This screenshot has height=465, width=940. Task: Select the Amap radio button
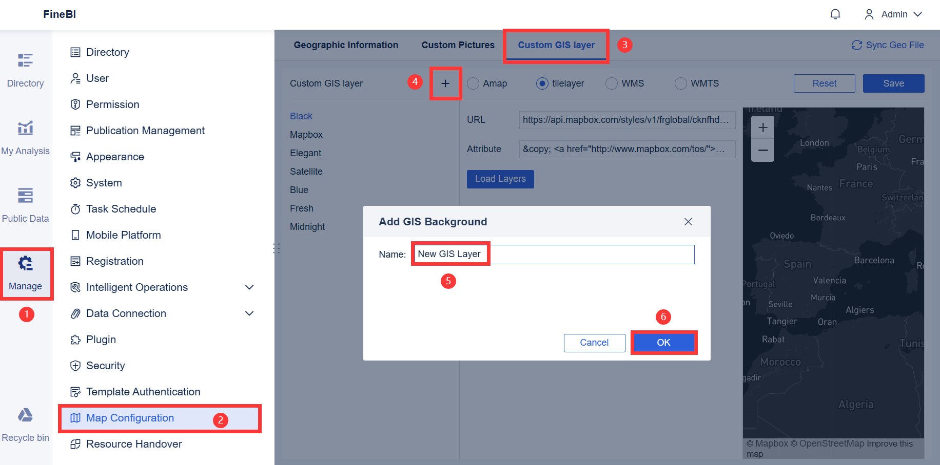pos(472,83)
